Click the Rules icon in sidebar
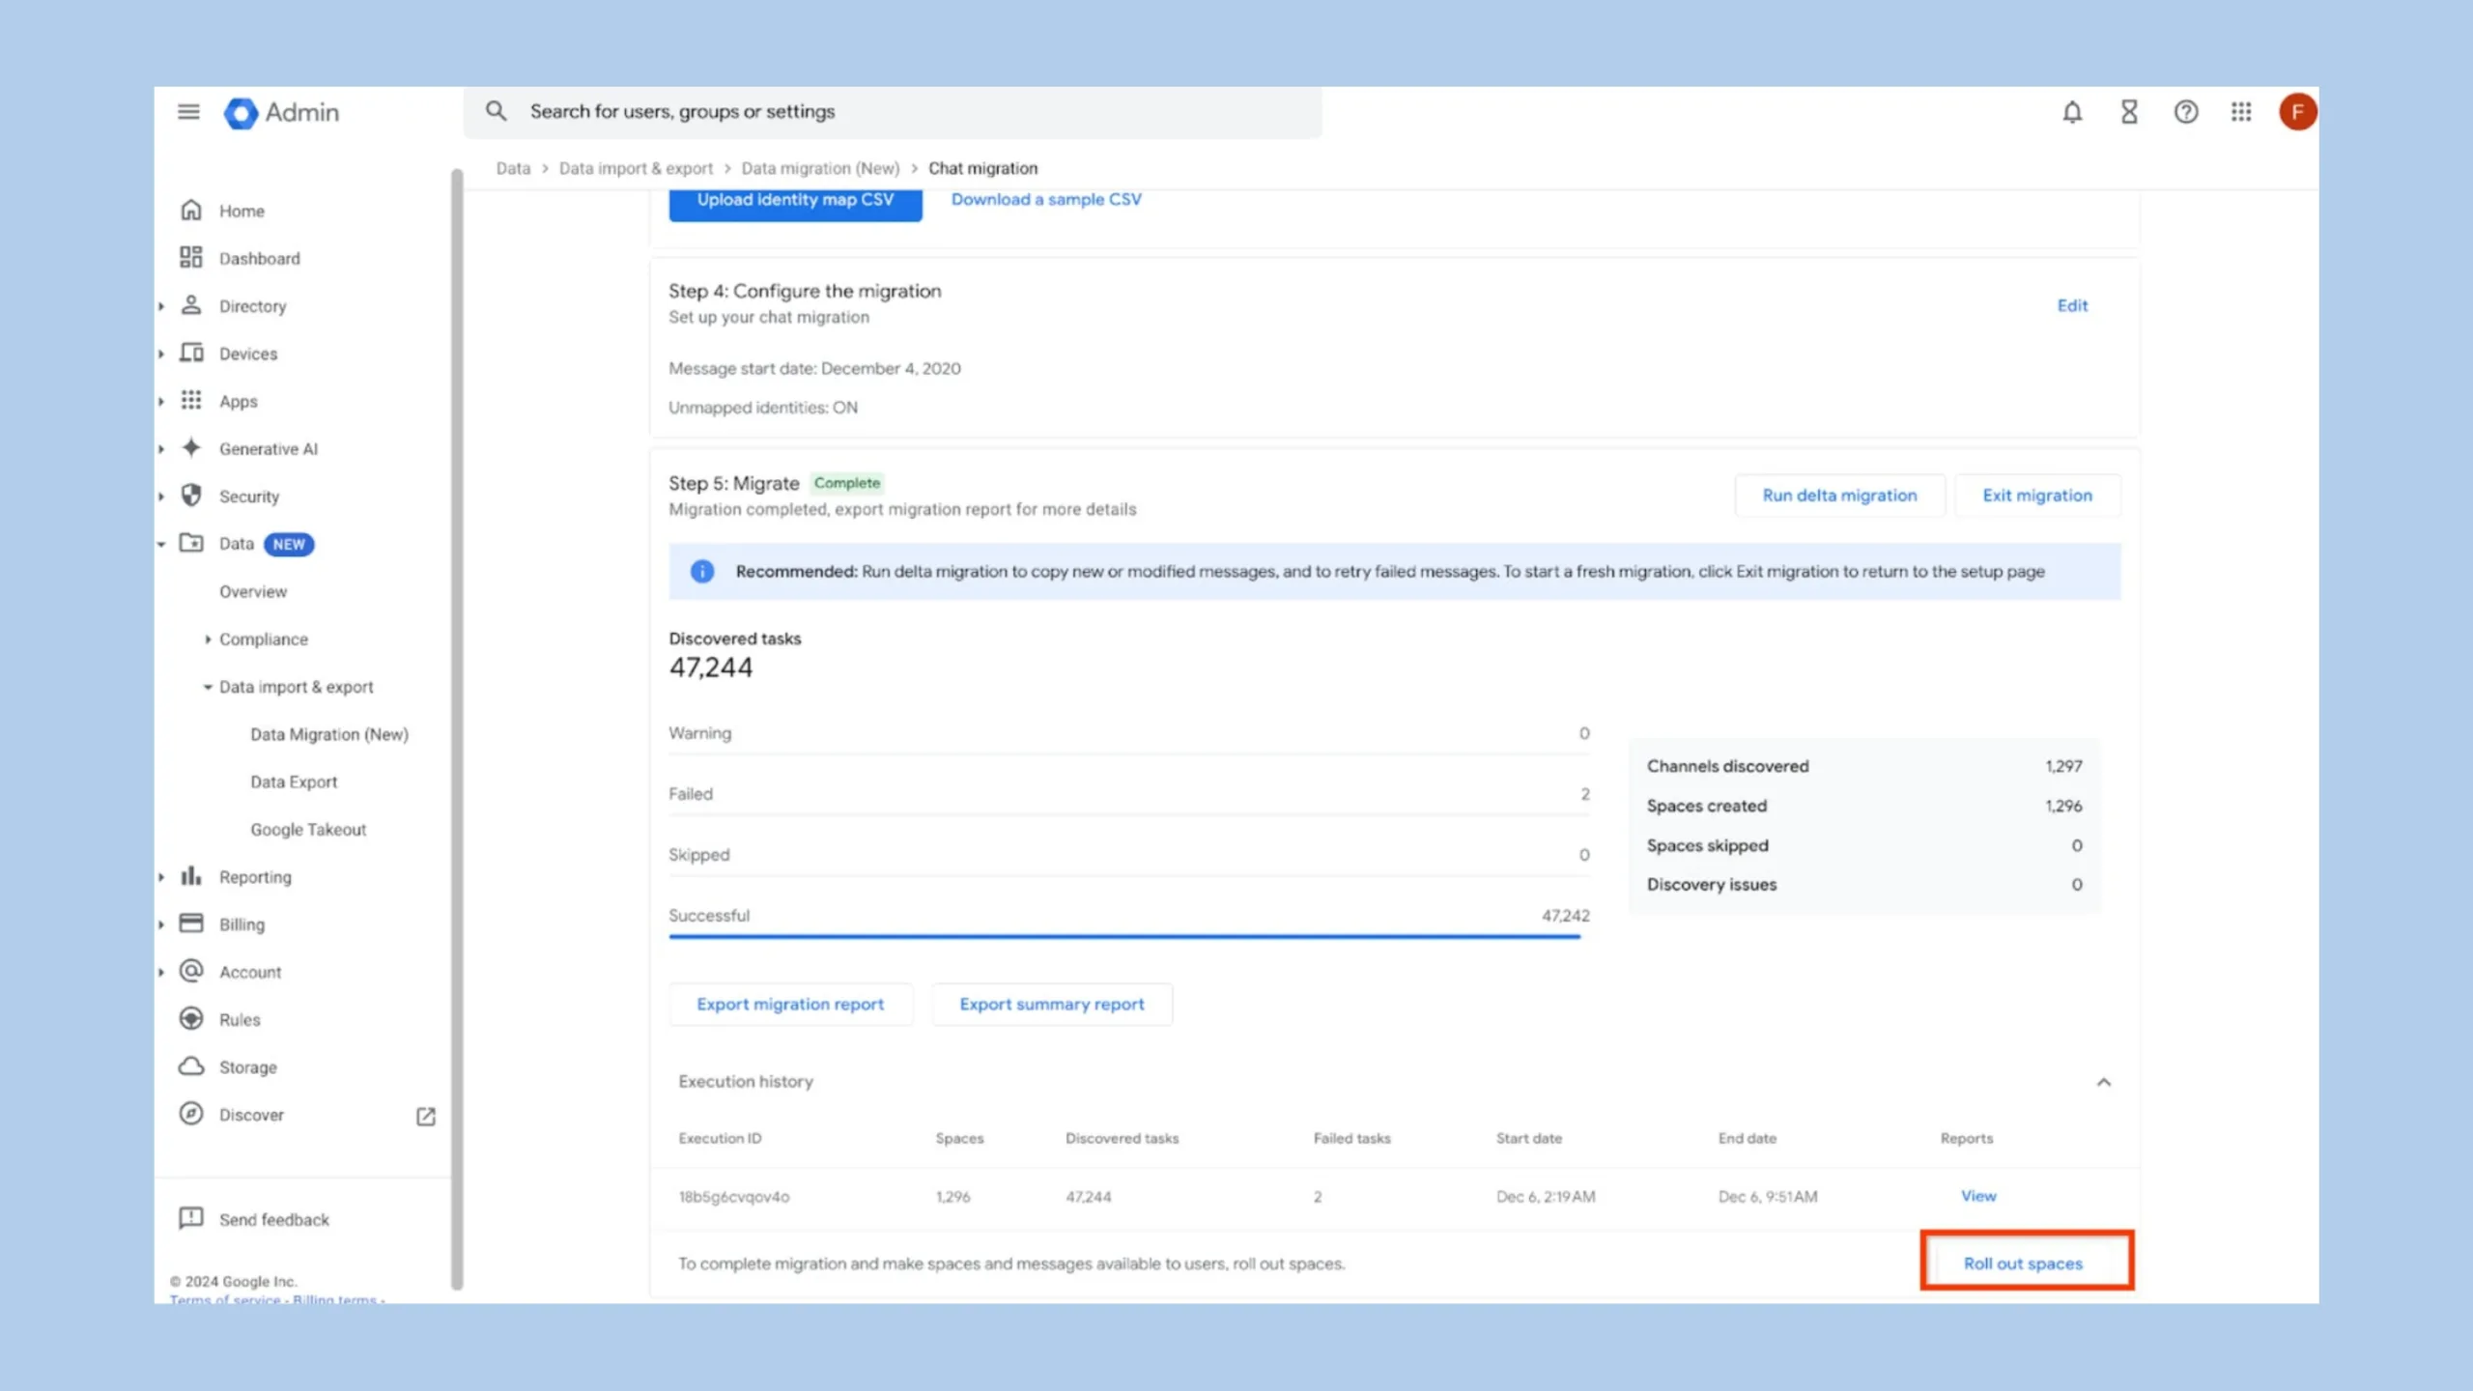 (191, 1018)
